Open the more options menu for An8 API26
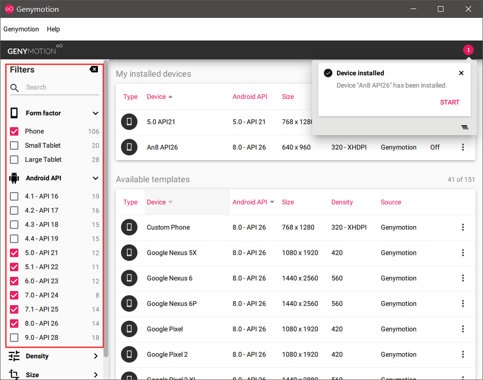This screenshot has width=483, height=380. click(x=463, y=147)
